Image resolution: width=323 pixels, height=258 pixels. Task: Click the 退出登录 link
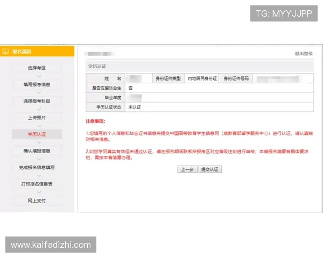click(304, 54)
